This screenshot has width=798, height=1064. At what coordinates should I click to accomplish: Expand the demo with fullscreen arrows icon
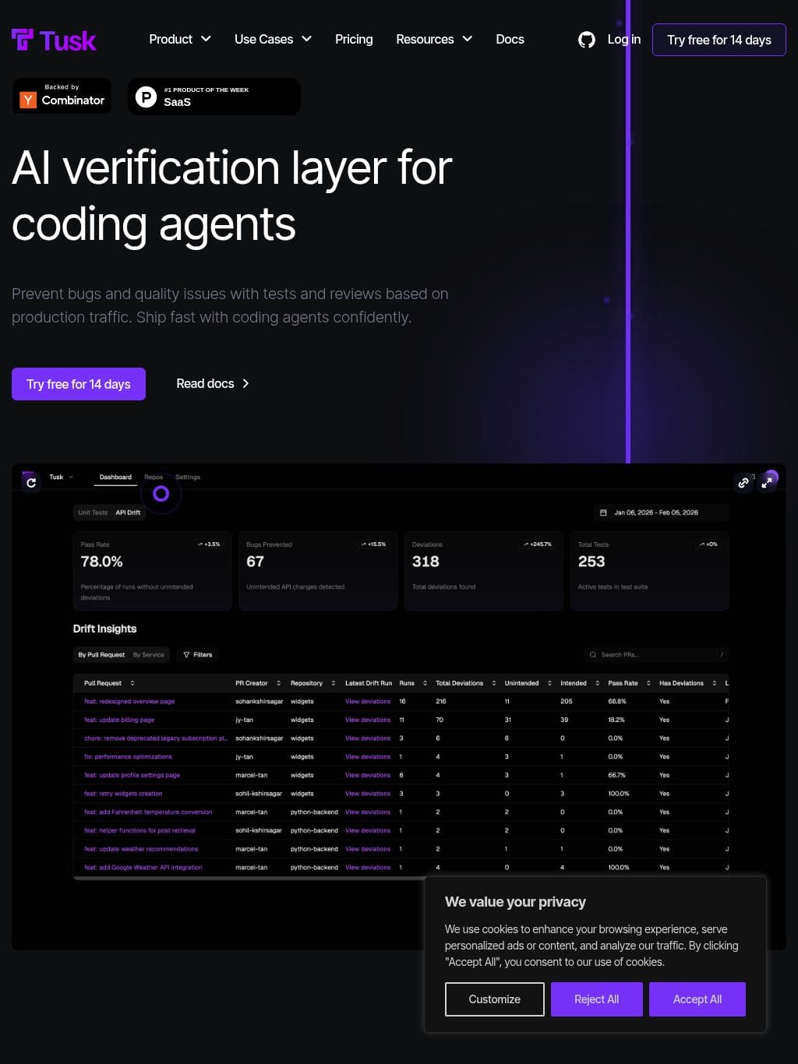[767, 483]
